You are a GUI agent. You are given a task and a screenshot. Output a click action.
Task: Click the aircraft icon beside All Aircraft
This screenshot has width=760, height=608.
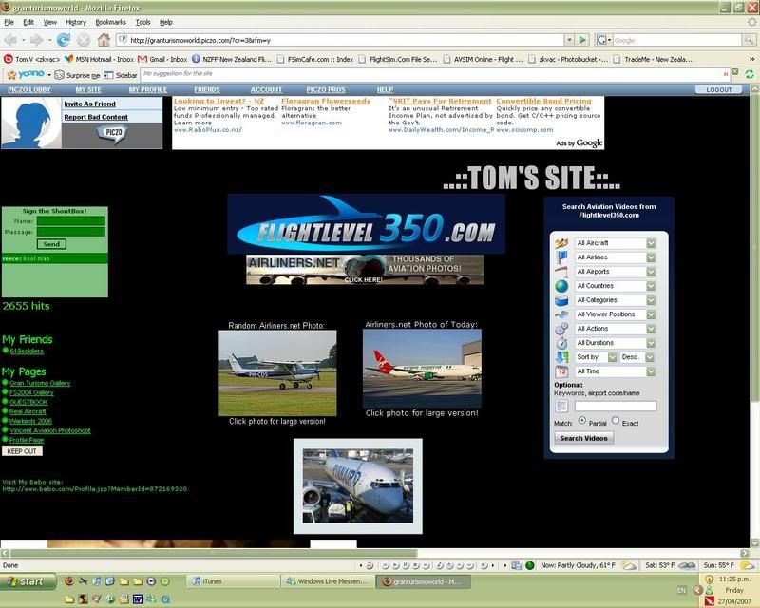coord(560,241)
